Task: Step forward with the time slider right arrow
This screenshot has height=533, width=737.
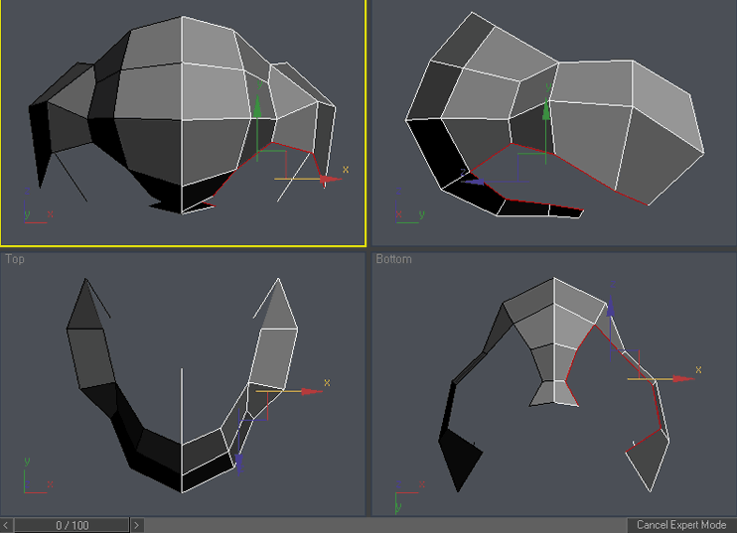Action: tap(137, 525)
